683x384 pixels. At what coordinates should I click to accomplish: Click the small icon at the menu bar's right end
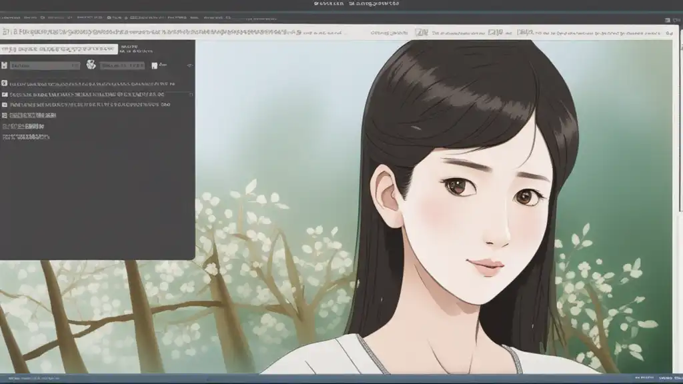[x=668, y=20]
